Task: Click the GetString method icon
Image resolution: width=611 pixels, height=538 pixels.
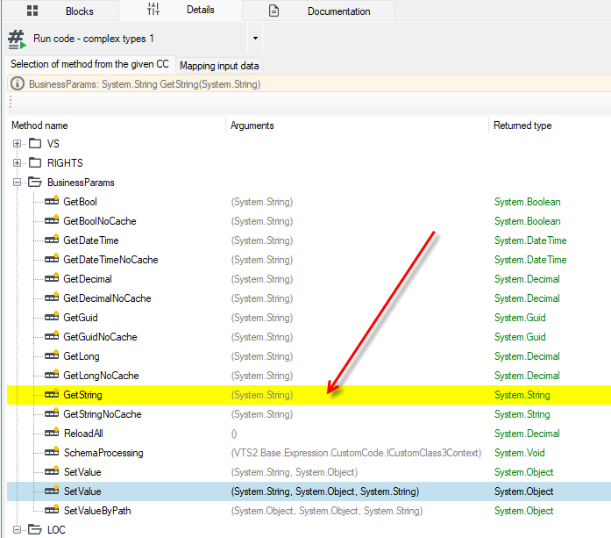Action: click(52, 394)
